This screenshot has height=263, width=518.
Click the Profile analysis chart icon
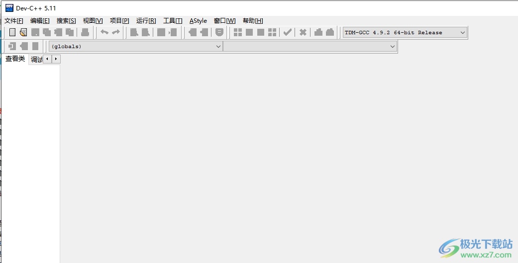tap(318, 33)
